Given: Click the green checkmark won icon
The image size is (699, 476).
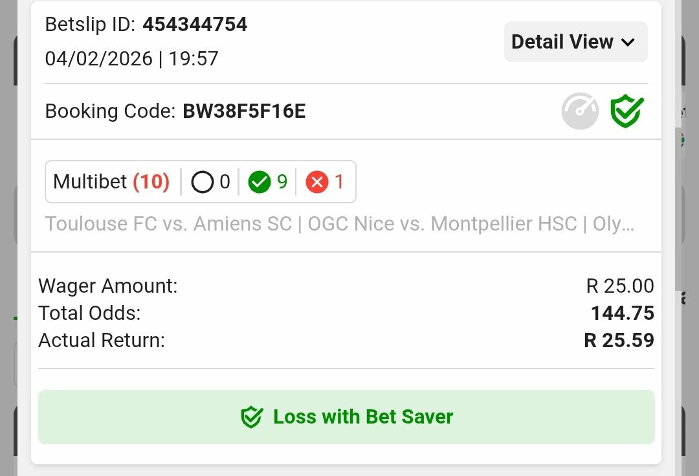Looking at the screenshot, I should click(x=260, y=182).
